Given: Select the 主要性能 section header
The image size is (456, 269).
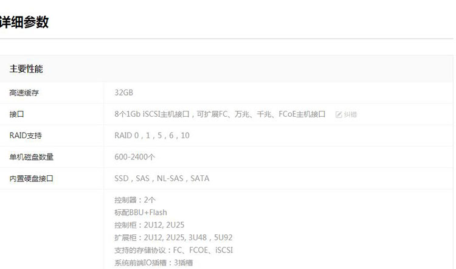Looking at the screenshot, I should [26, 69].
